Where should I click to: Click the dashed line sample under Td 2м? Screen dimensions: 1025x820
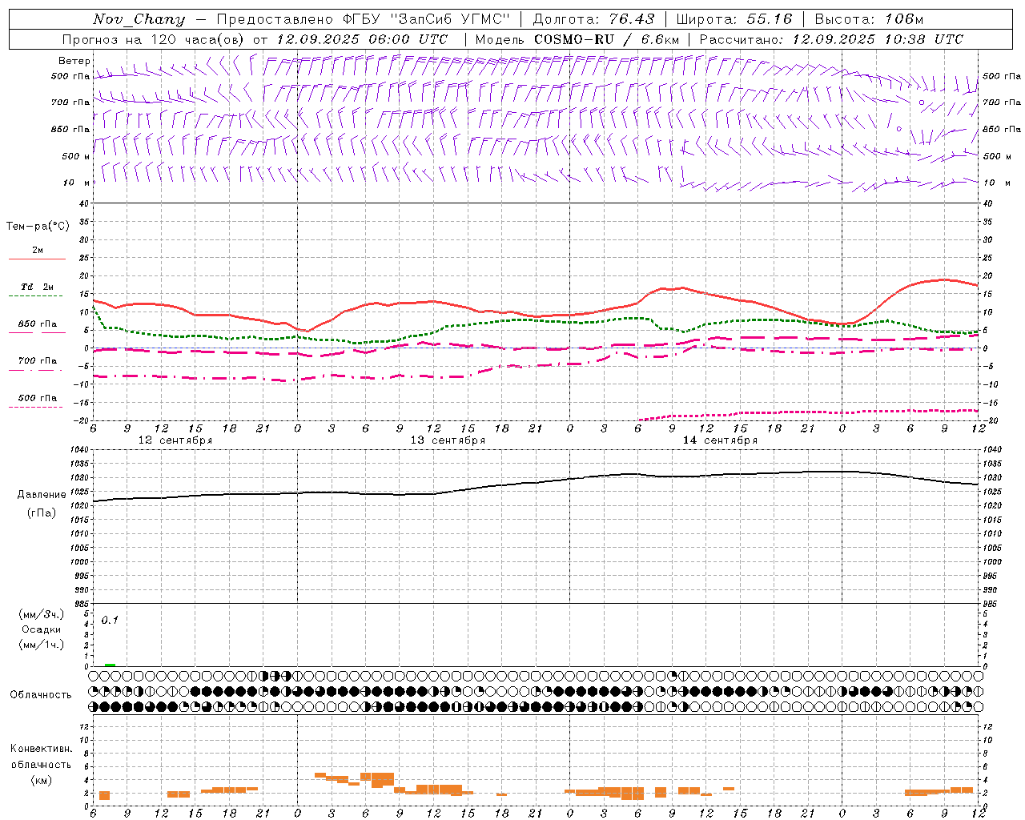[36, 296]
